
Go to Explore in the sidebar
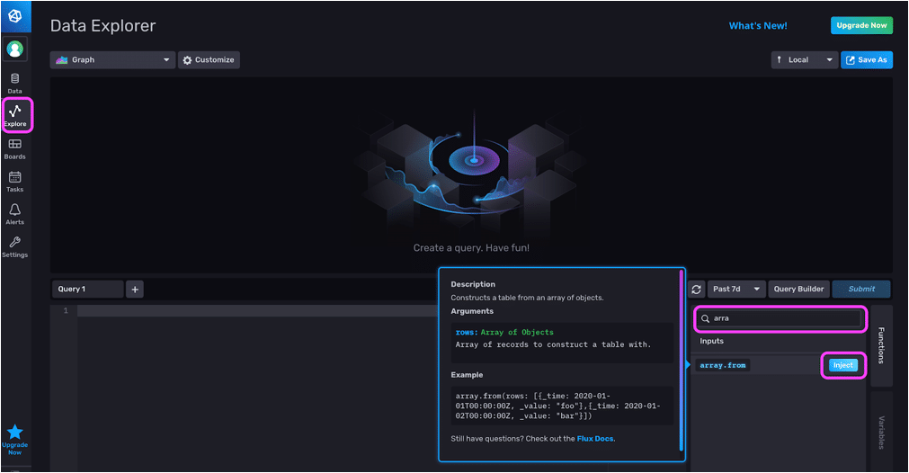[x=15, y=115]
